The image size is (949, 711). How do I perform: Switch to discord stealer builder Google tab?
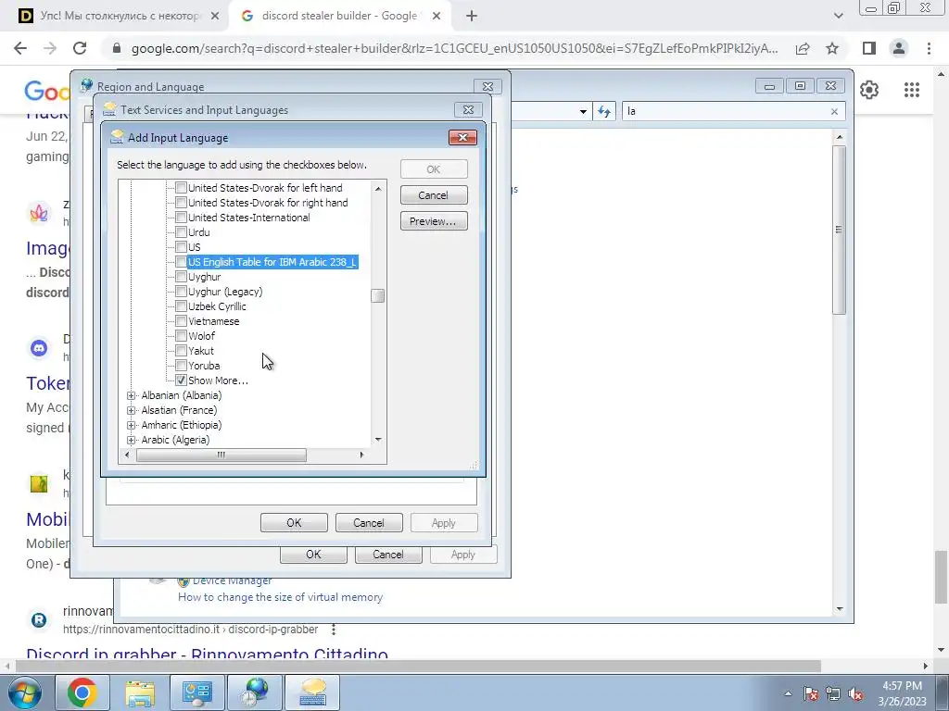(x=339, y=16)
